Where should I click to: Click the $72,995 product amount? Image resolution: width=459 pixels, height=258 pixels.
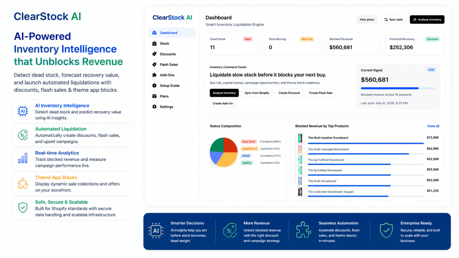pyautogui.click(x=433, y=138)
